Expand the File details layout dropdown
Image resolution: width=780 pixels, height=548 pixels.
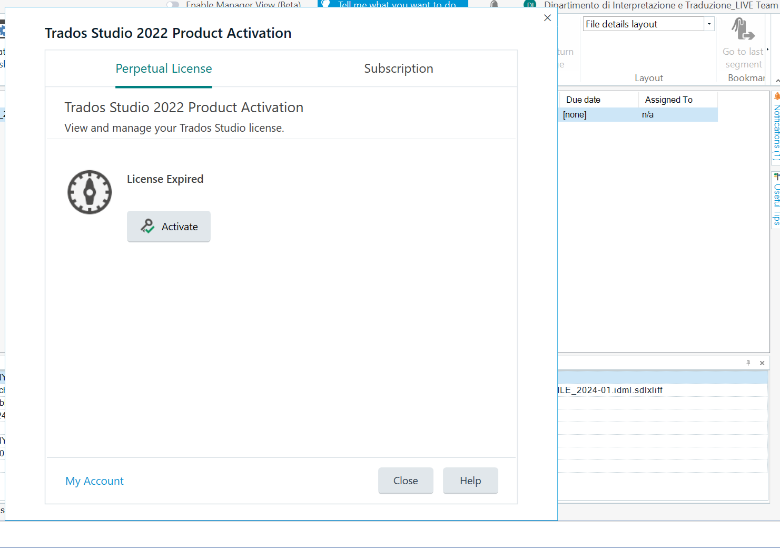[709, 24]
